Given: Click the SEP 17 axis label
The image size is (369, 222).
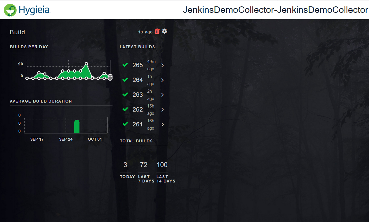Looking at the screenshot, I should (37, 139).
